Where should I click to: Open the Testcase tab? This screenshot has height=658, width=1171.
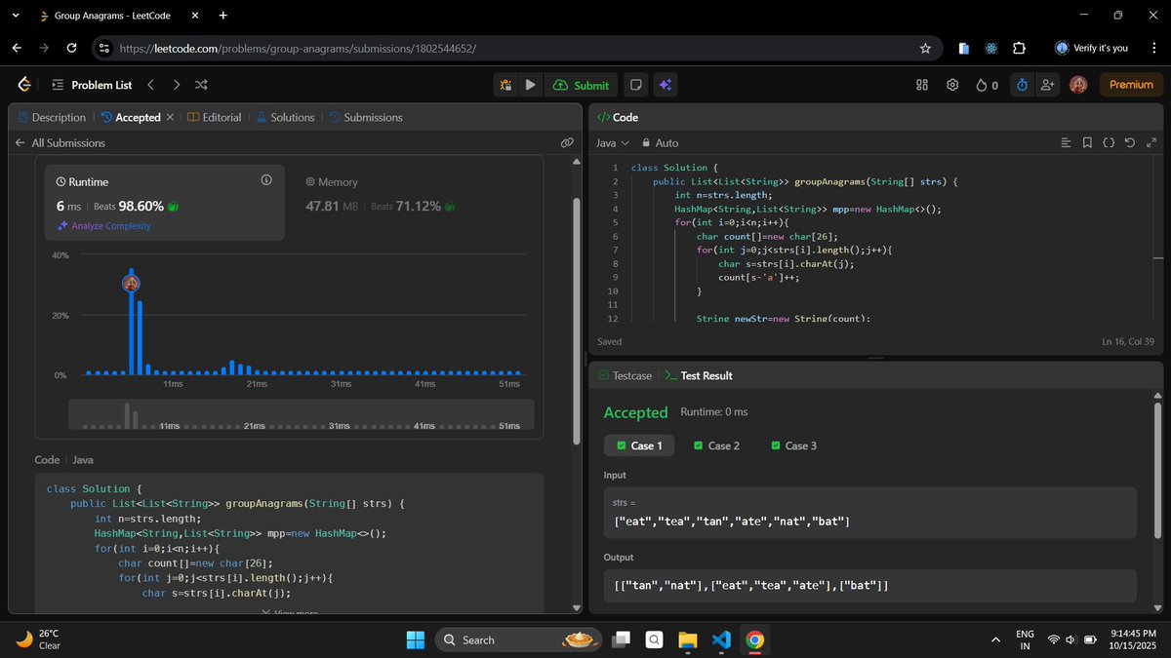[625, 375]
